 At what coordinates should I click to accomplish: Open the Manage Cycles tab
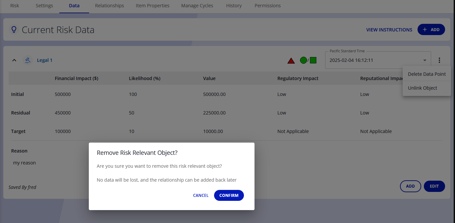click(x=197, y=6)
